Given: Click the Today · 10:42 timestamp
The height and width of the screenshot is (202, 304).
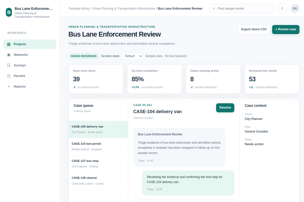Looking at the screenshot, I should click(145, 161).
